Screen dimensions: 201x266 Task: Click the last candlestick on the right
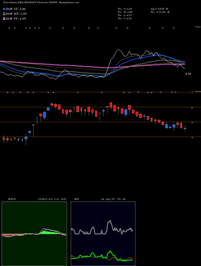185,128
